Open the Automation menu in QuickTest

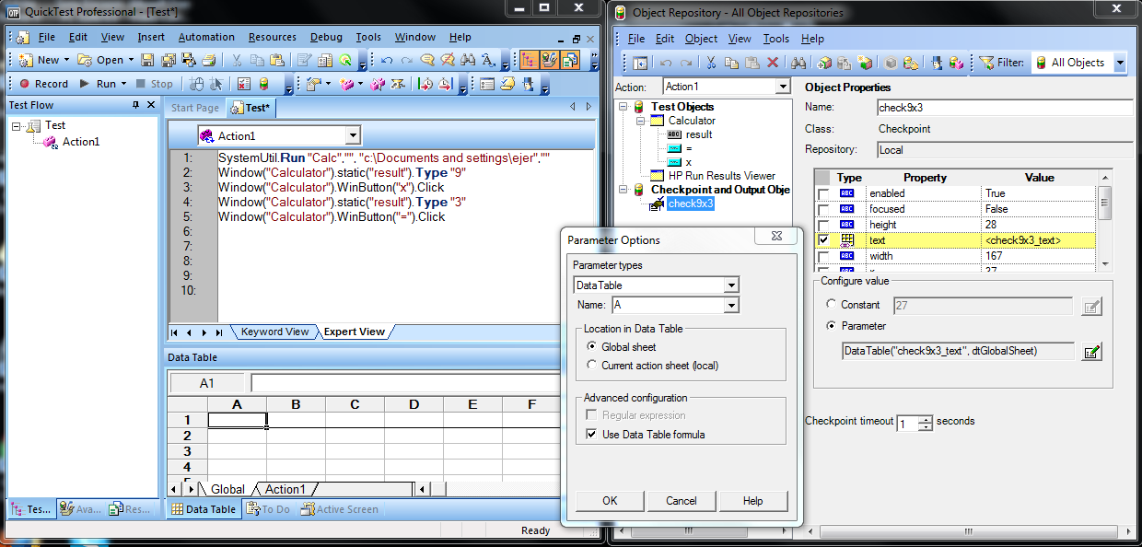[x=206, y=38]
